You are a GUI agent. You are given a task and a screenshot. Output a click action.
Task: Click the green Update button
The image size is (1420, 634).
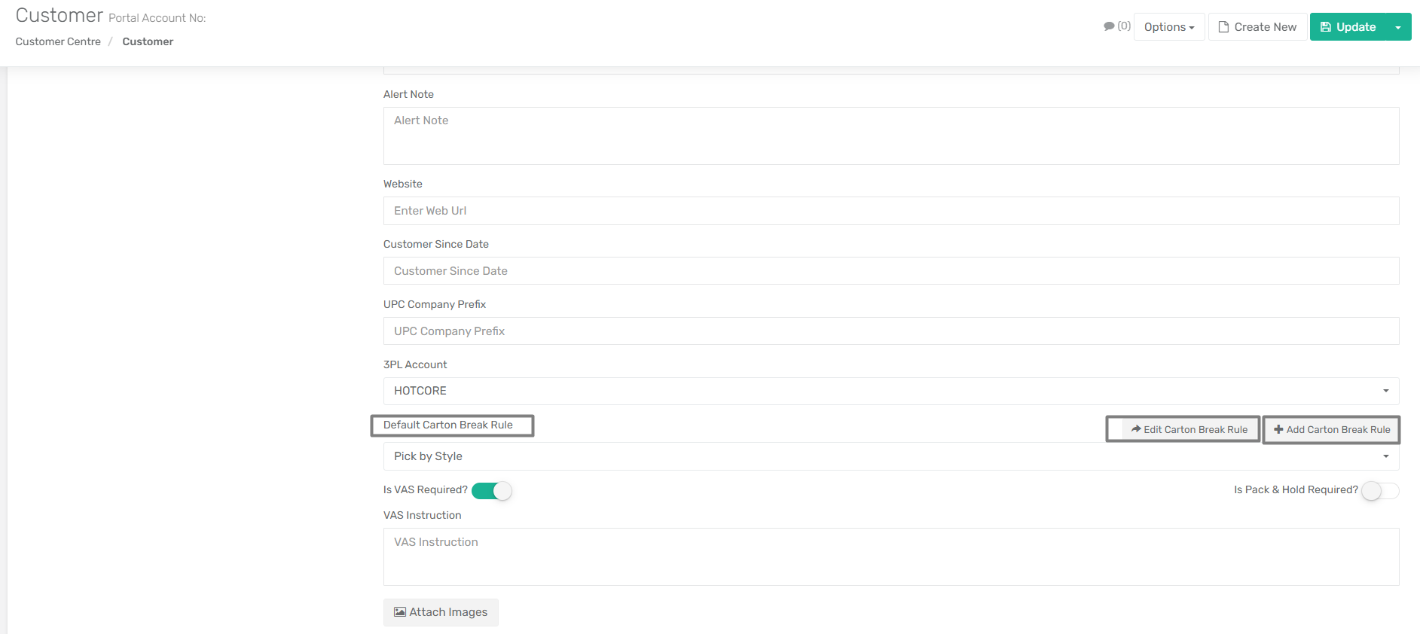(x=1348, y=27)
